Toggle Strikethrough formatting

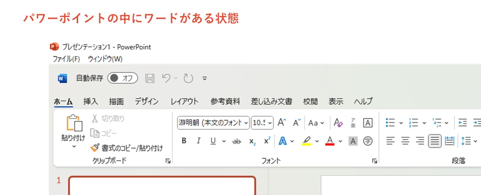tap(237, 141)
